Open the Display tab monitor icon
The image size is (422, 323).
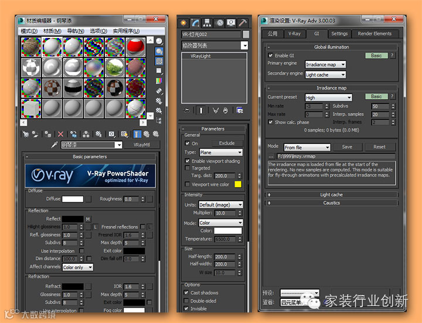[231, 23]
